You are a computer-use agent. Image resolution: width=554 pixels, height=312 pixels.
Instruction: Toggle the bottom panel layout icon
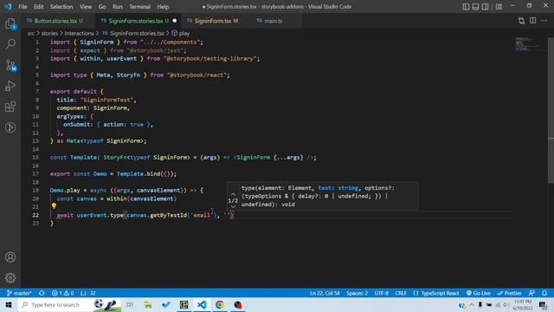coord(475,7)
